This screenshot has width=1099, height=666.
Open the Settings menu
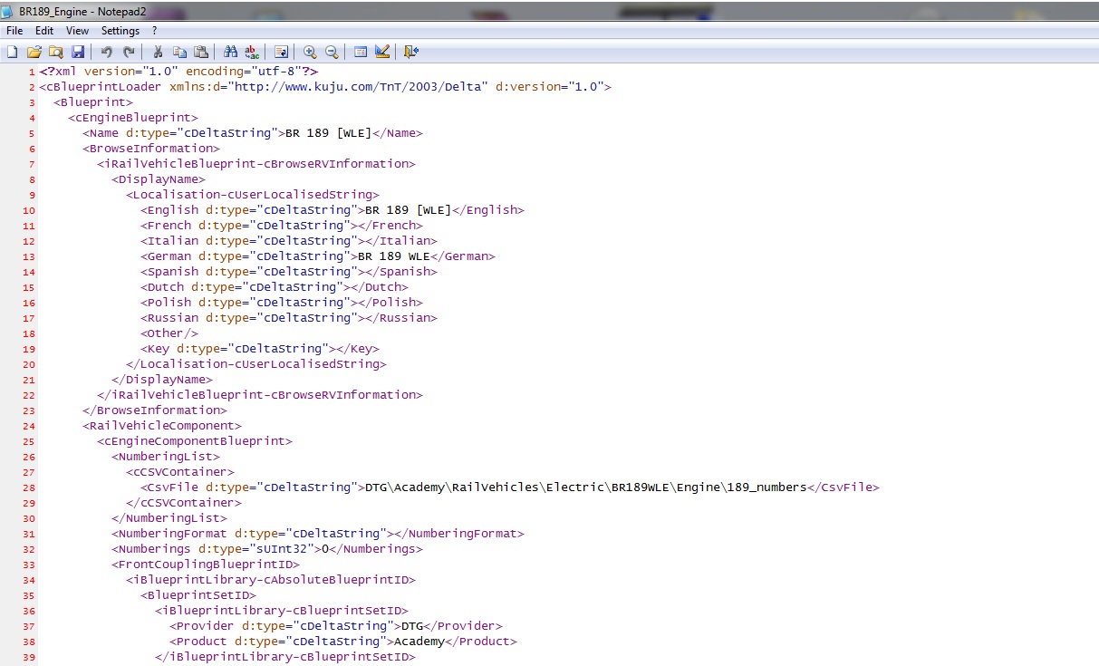coord(121,31)
